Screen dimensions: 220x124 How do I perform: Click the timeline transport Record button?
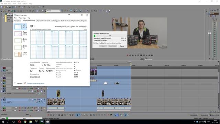(x=48, y=115)
